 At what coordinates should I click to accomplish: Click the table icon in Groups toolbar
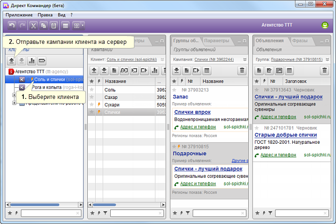point(207,70)
